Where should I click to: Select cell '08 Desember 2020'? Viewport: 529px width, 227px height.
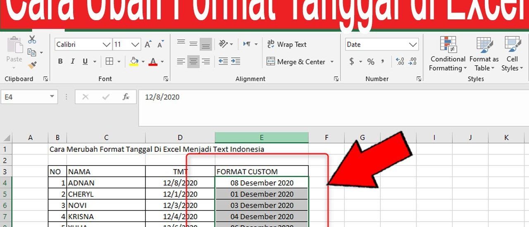262,182
